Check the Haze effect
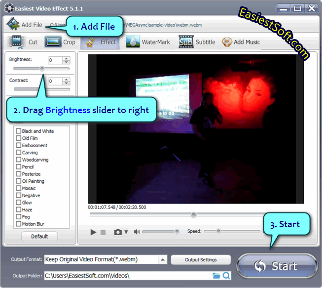 point(18,209)
